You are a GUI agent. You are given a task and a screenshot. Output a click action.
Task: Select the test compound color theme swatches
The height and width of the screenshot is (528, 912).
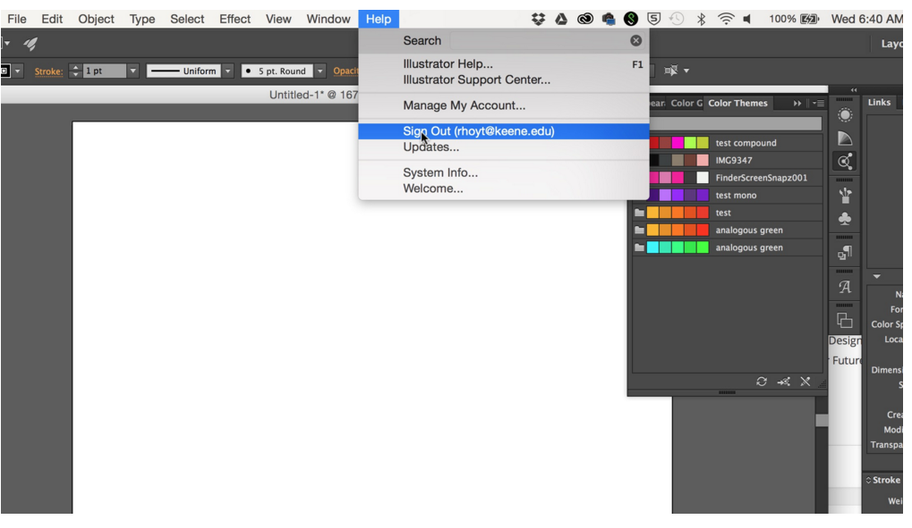(x=678, y=143)
